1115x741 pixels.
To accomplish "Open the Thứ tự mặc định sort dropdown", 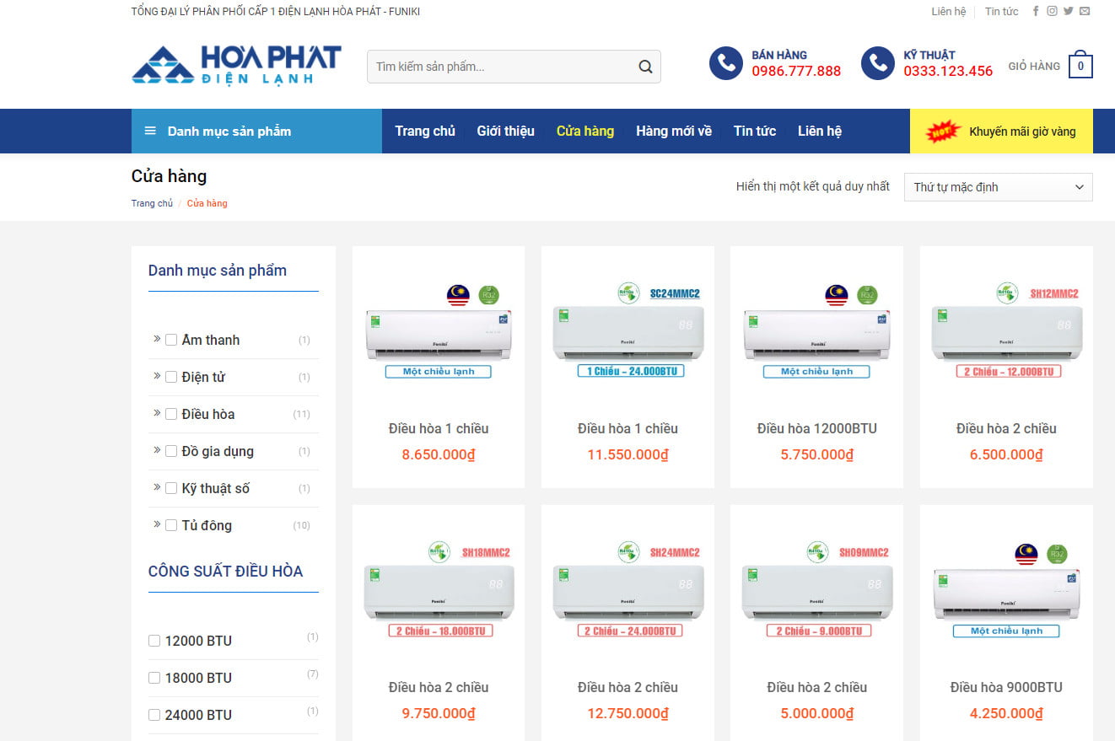I will tap(998, 187).
